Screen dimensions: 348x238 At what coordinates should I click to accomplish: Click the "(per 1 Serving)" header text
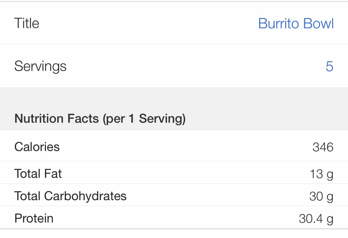(x=144, y=119)
